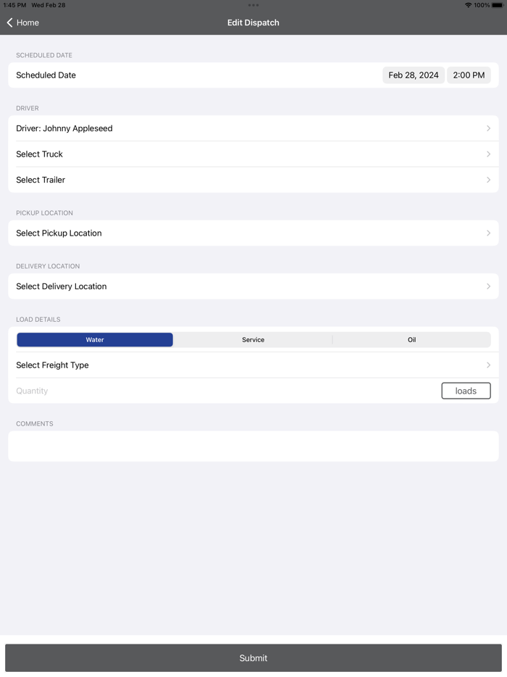Select the Water load type
The height and width of the screenshot is (677, 507).
tap(95, 339)
